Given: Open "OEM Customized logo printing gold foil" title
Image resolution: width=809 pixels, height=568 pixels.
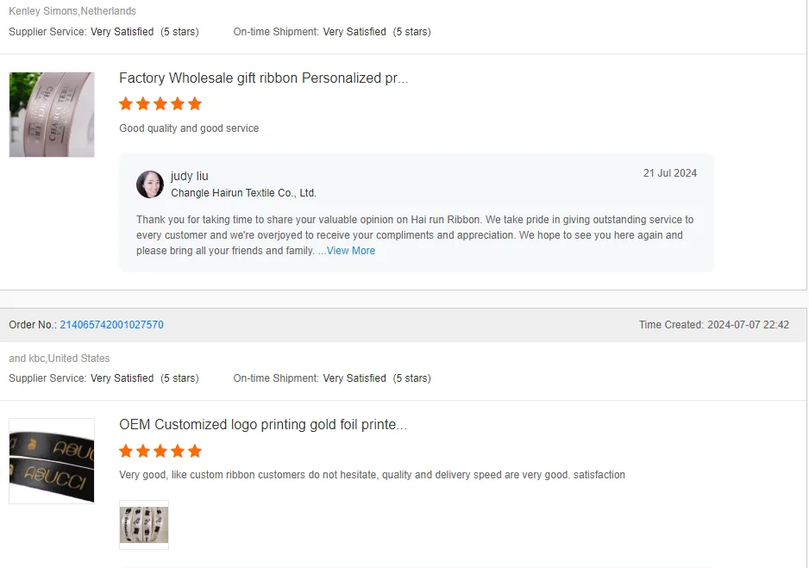Looking at the screenshot, I should coord(262,425).
